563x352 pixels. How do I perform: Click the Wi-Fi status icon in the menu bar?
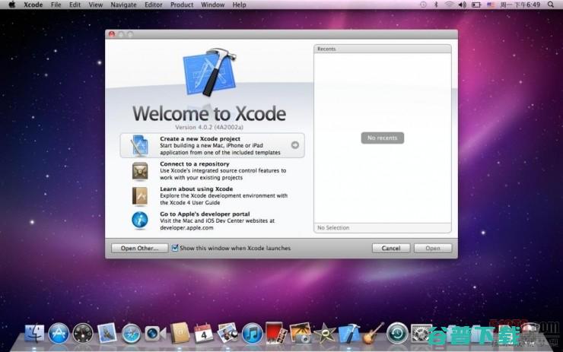(449, 5)
